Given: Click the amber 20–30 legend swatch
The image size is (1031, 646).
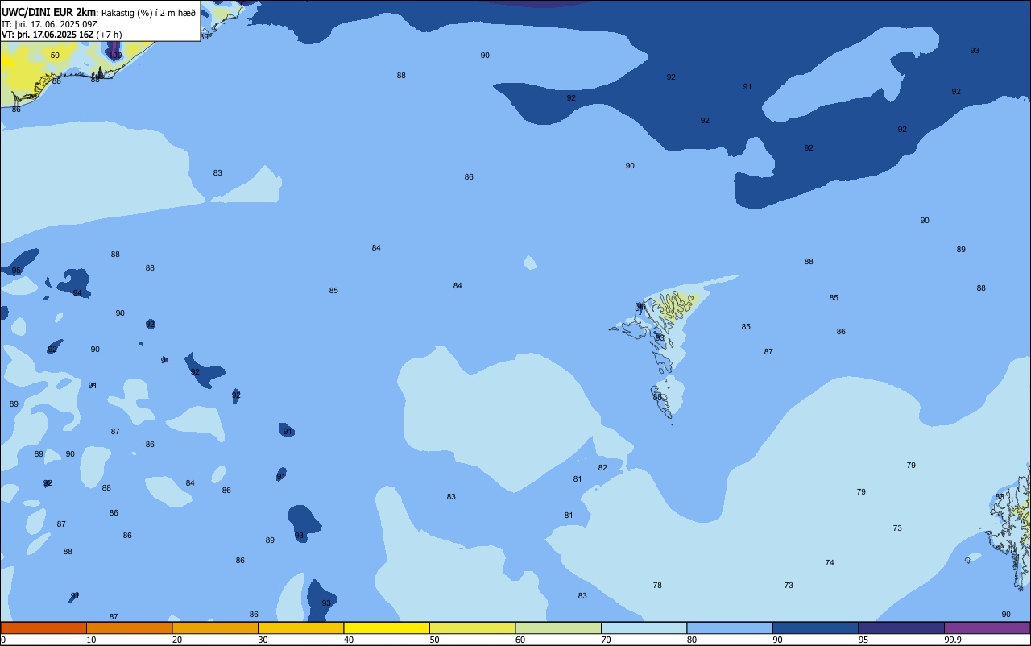Looking at the screenshot, I should (215, 627).
